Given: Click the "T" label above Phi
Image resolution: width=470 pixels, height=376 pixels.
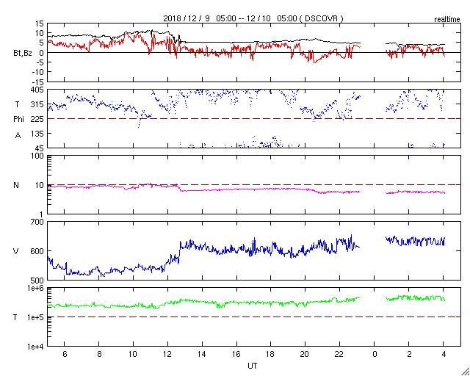Looking at the screenshot, I should (x=17, y=104).
